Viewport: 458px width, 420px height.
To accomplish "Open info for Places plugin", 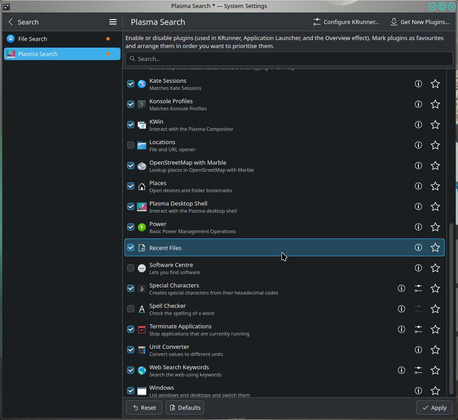I will coord(418,186).
